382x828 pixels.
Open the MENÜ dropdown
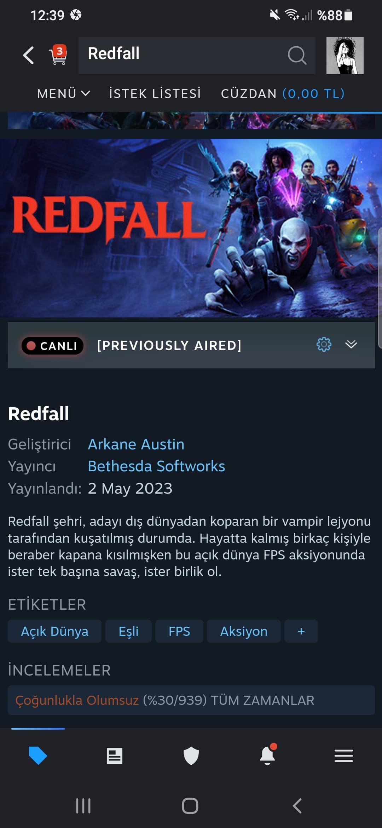click(64, 93)
